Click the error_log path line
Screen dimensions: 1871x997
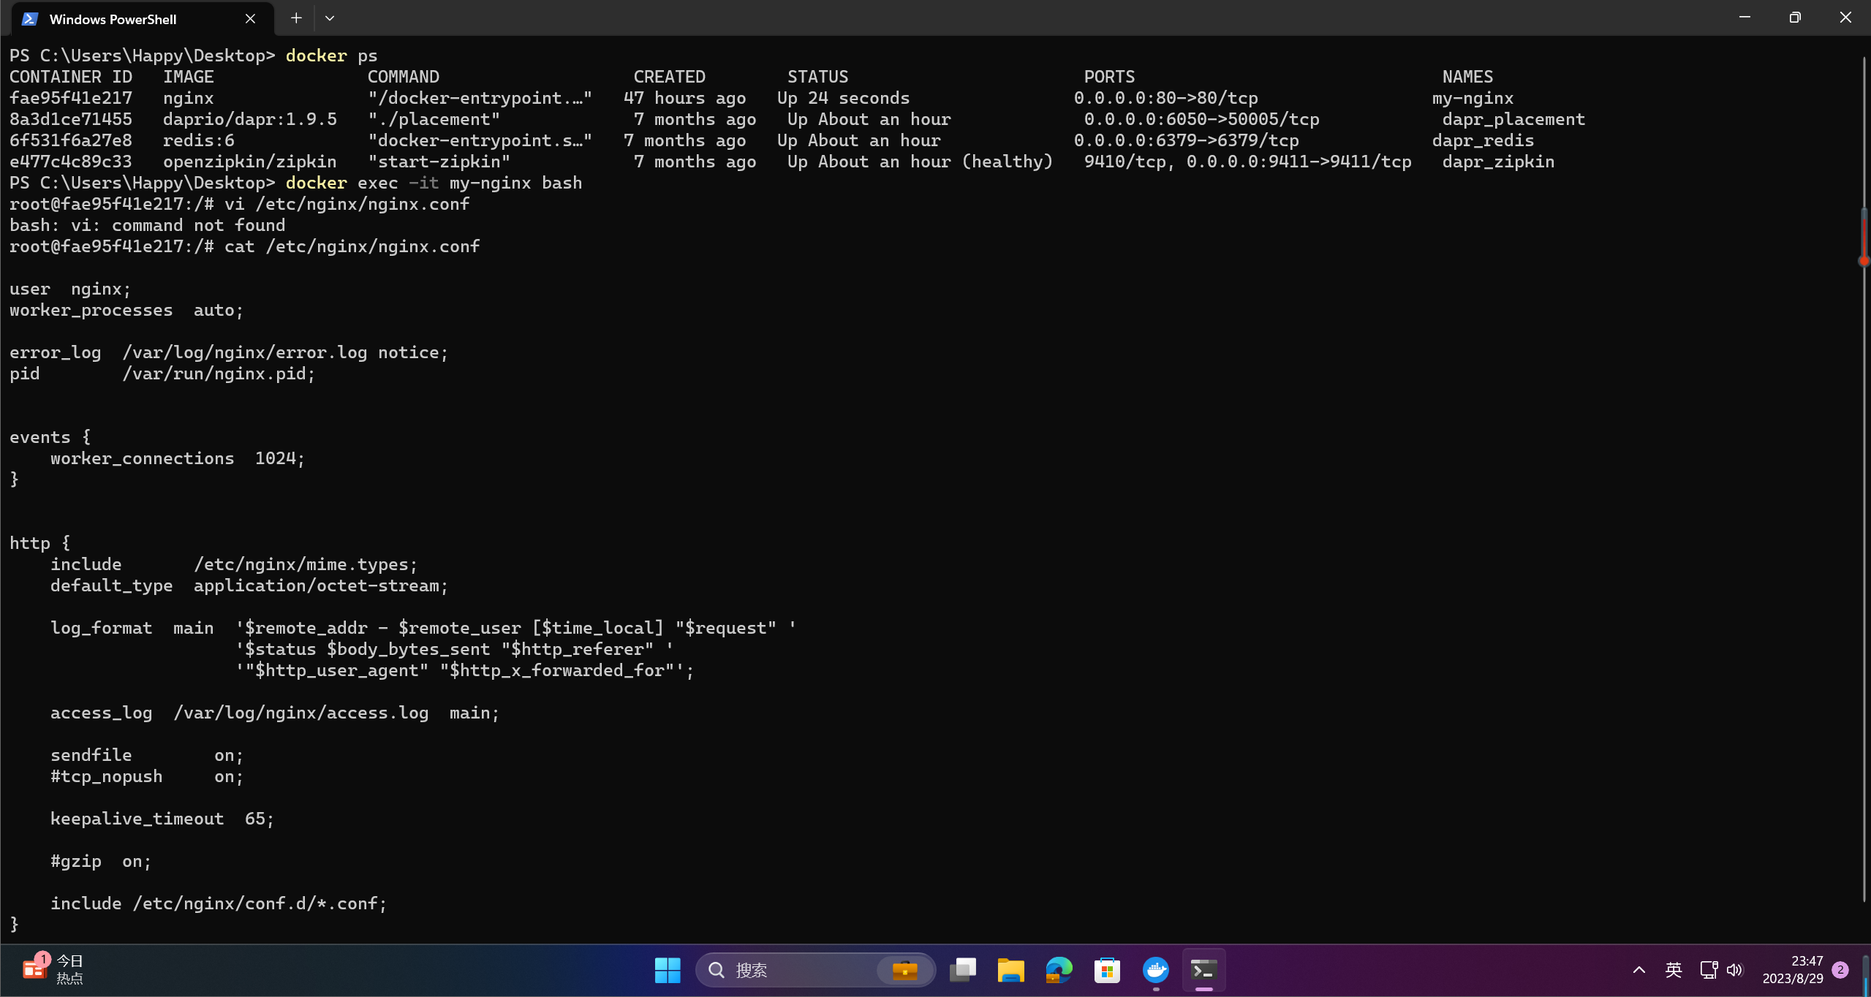(x=229, y=352)
